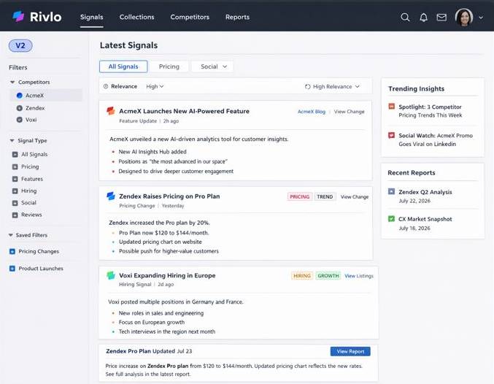Select the AcmeX competitor filter
The height and width of the screenshot is (384, 494).
[46, 95]
